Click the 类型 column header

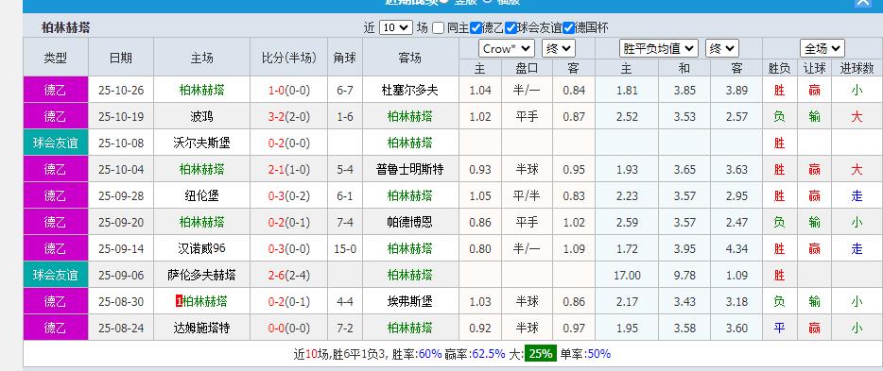[55, 58]
